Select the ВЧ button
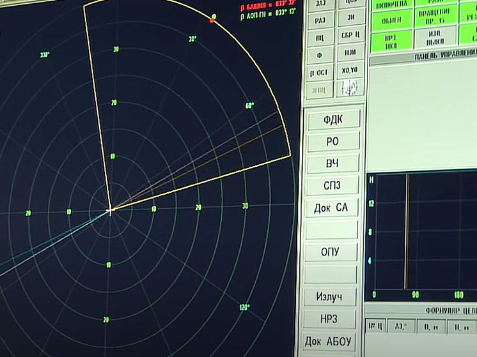This screenshot has height=357, width=477. coord(332,163)
